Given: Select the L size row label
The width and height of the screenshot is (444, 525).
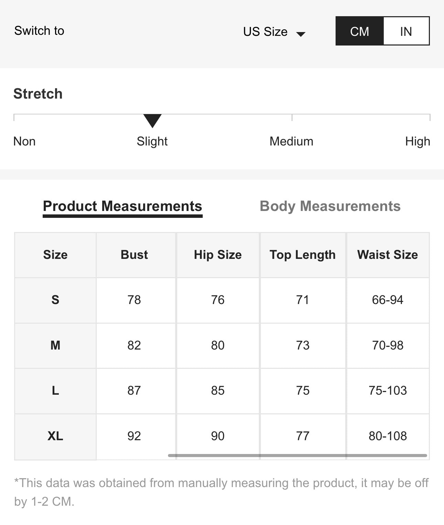Looking at the screenshot, I should click(55, 391).
